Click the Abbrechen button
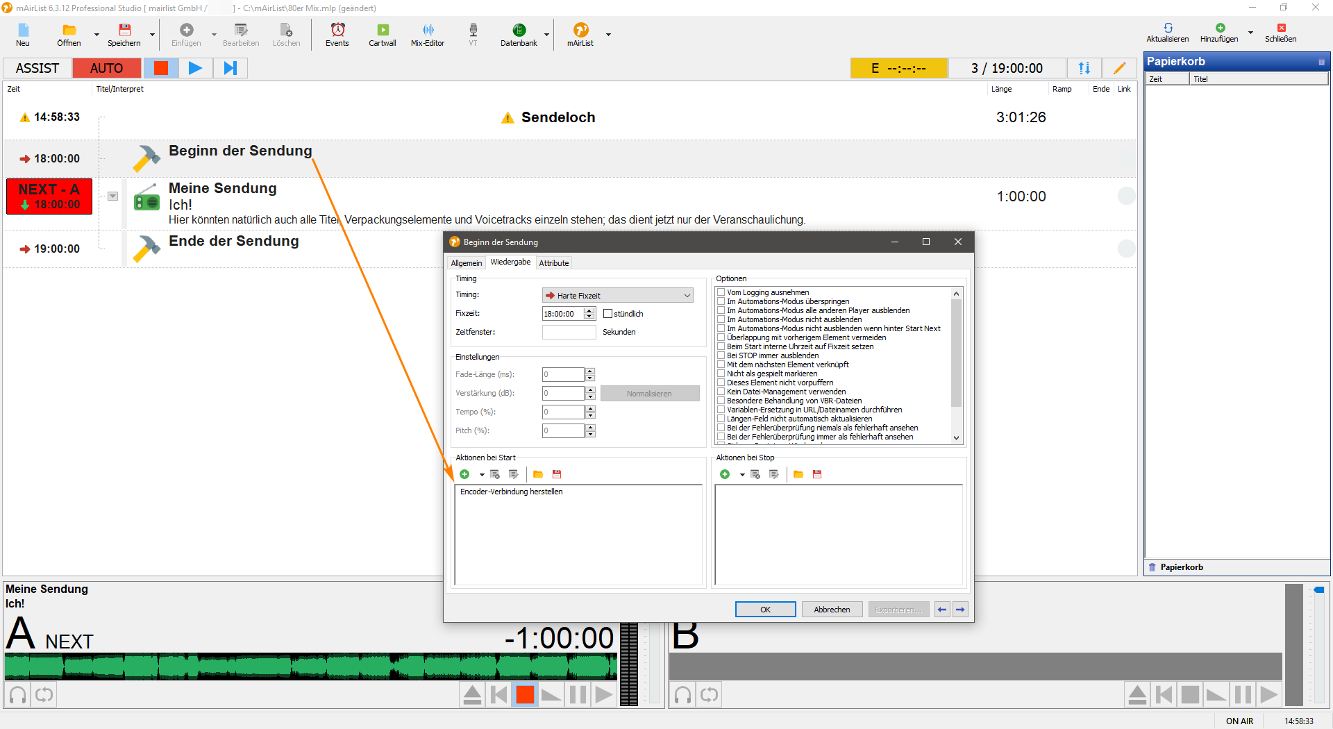Image resolution: width=1333 pixels, height=729 pixels. [x=832, y=610]
